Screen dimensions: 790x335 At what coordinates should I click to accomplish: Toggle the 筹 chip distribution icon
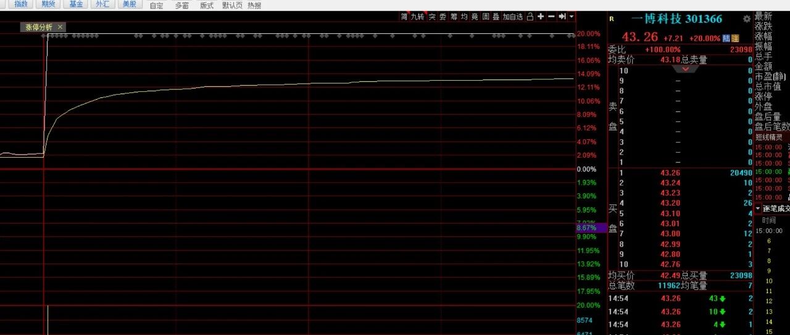pyautogui.click(x=454, y=17)
